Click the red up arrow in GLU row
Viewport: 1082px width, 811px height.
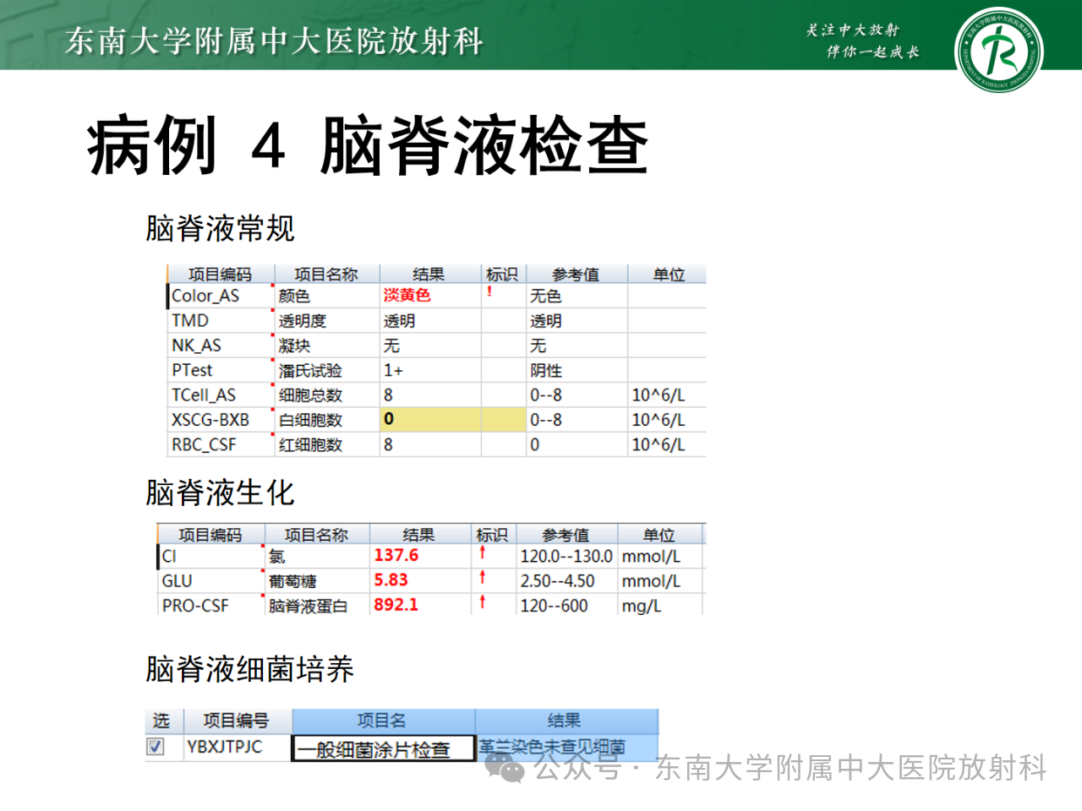[483, 578]
